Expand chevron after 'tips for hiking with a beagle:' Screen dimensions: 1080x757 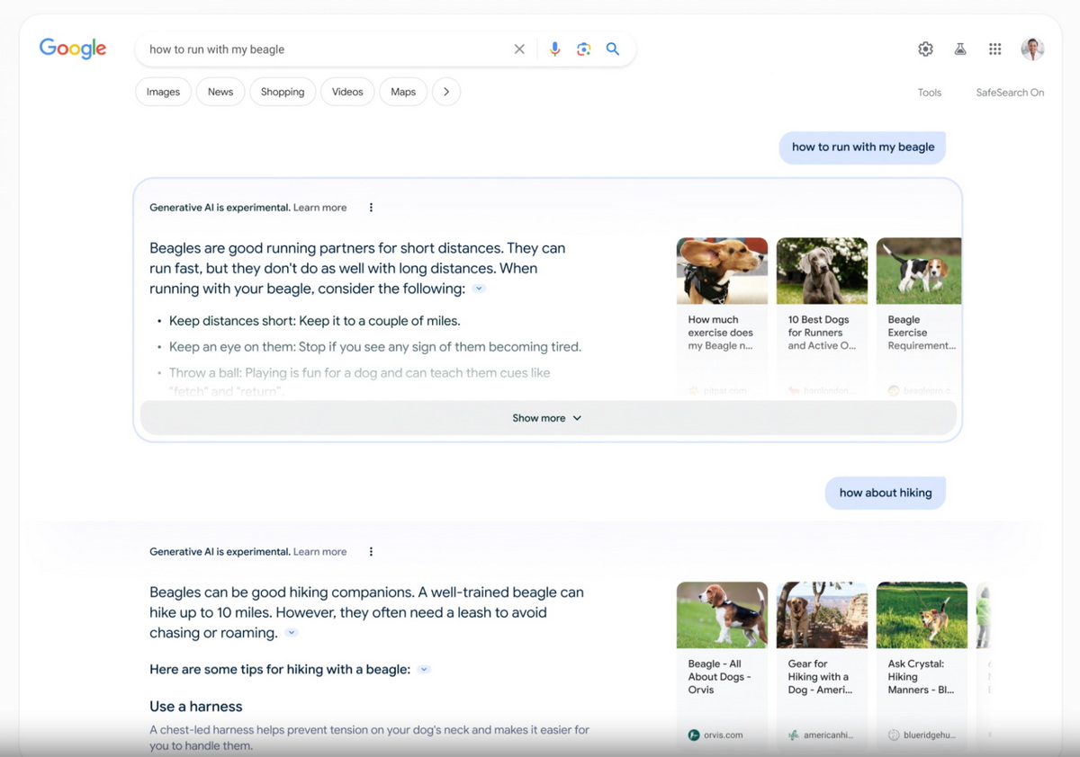424,670
